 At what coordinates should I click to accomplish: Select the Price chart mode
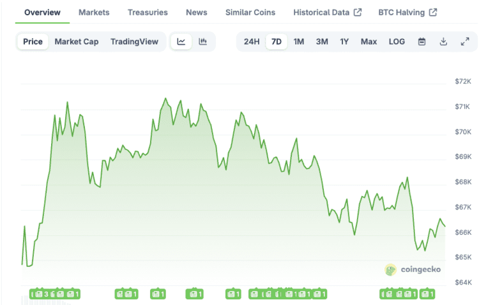point(33,41)
